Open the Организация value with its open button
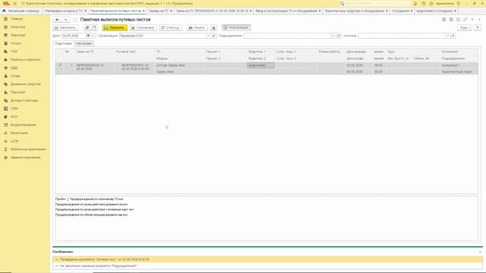 point(214,36)
